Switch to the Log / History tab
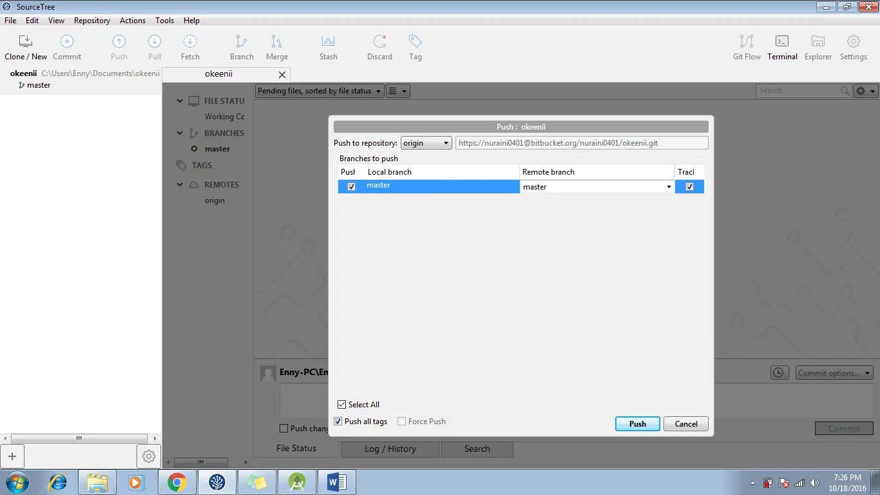Image resolution: width=880 pixels, height=495 pixels. pyautogui.click(x=390, y=449)
